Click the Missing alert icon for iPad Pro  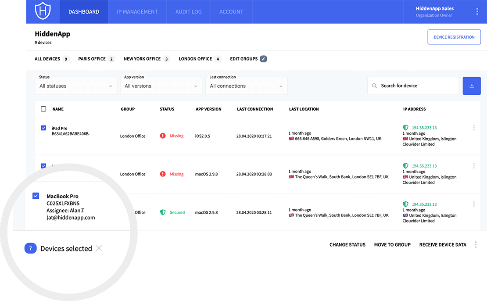coord(163,136)
